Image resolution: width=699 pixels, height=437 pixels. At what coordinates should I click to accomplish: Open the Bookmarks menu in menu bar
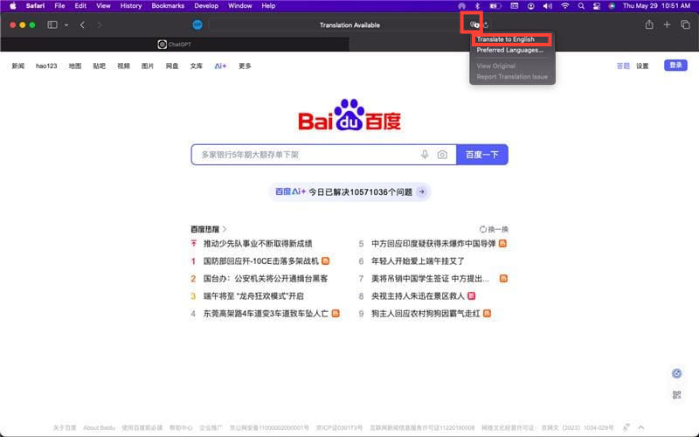168,5
